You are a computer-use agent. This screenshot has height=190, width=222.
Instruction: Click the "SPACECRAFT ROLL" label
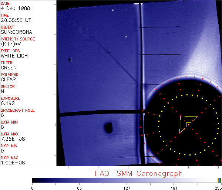[x=18, y=110]
